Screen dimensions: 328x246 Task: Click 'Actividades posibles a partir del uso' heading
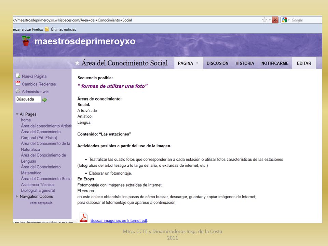point(124,146)
